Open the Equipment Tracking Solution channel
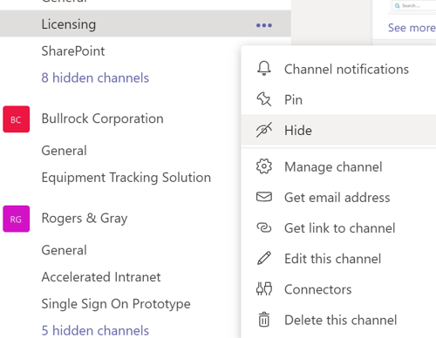Screen dimensions: 436x338 (126, 178)
